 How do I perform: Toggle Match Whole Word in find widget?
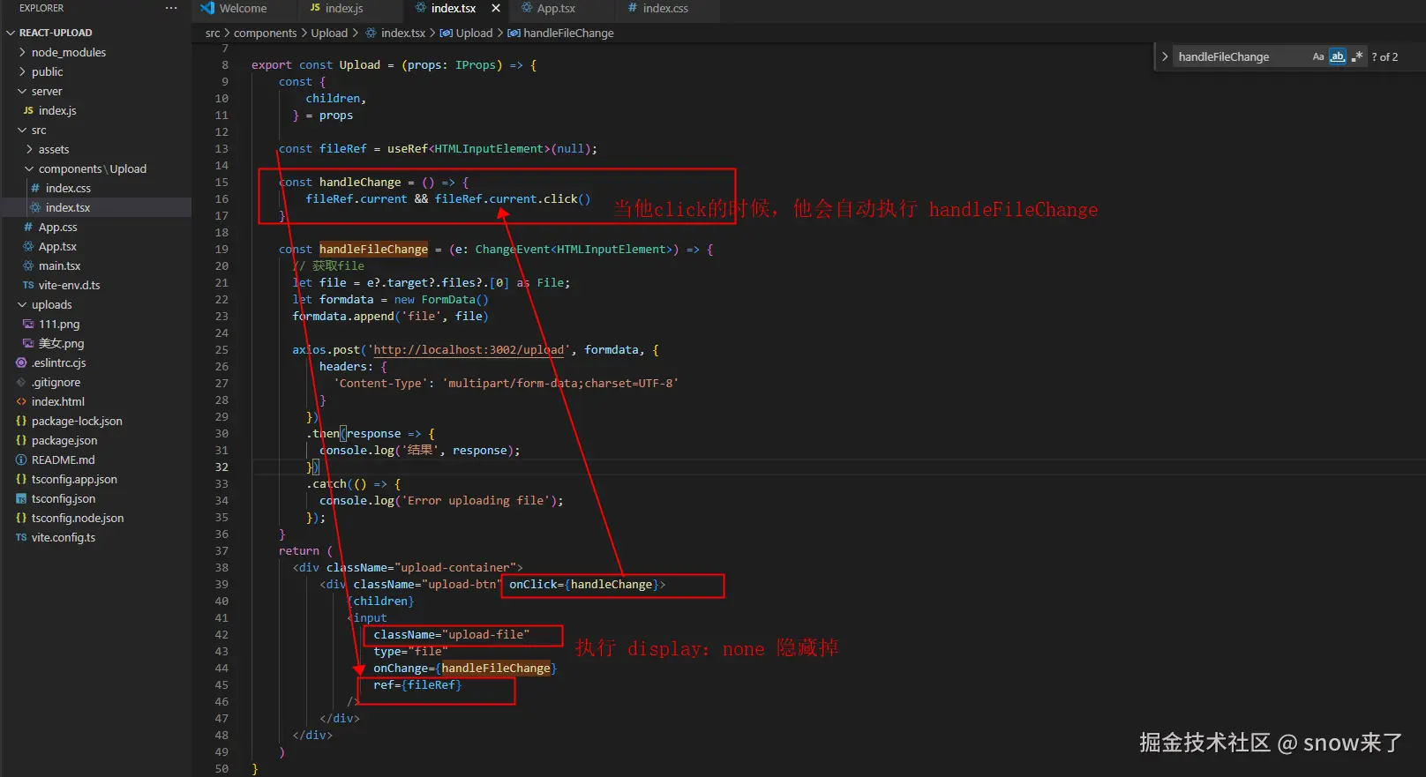coord(1338,56)
